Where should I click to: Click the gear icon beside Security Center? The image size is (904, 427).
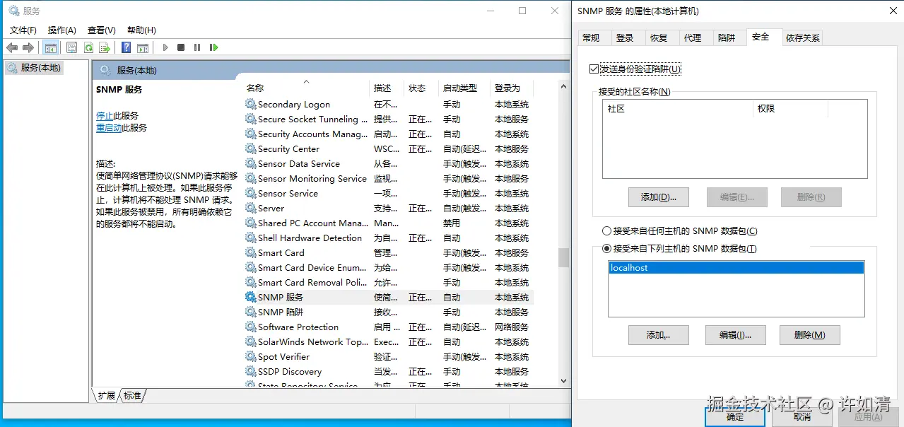251,148
